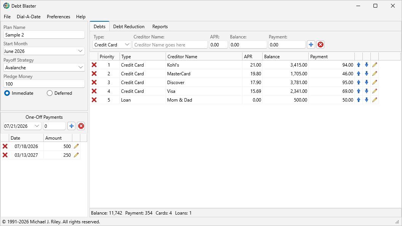
Task: Delete the Mom & Dad loan row
Action: pos(94,100)
